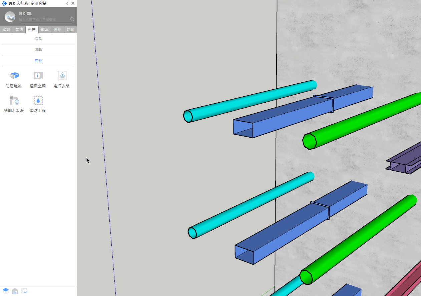Click the search magnifier icon
This screenshot has width=421, height=296.
tap(72, 19)
